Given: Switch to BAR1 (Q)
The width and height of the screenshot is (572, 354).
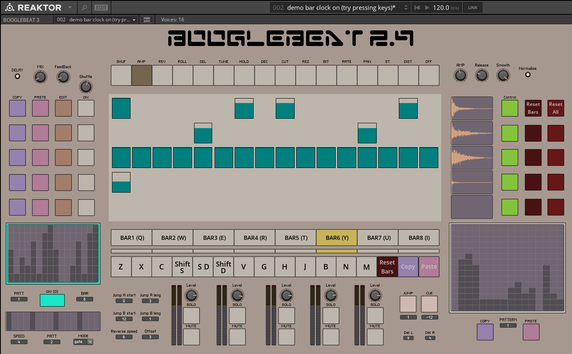Looking at the screenshot, I should click(x=132, y=238).
